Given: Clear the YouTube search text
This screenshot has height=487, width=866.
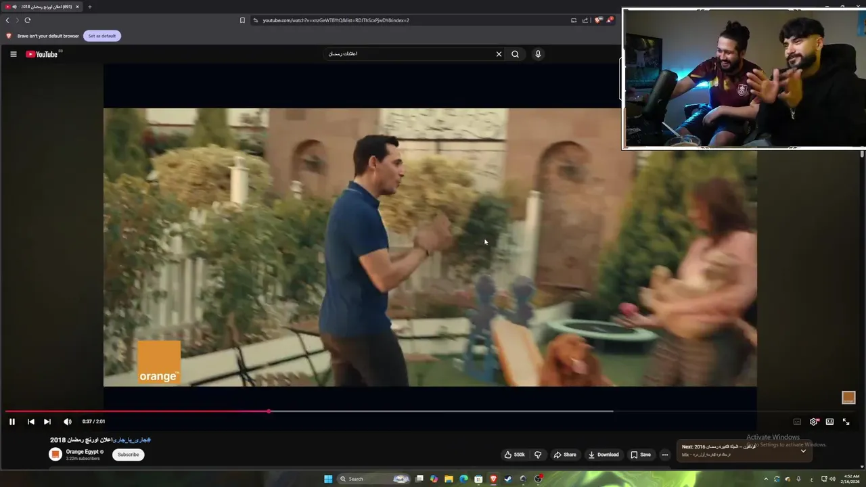Looking at the screenshot, I should [x=499, y=54].
